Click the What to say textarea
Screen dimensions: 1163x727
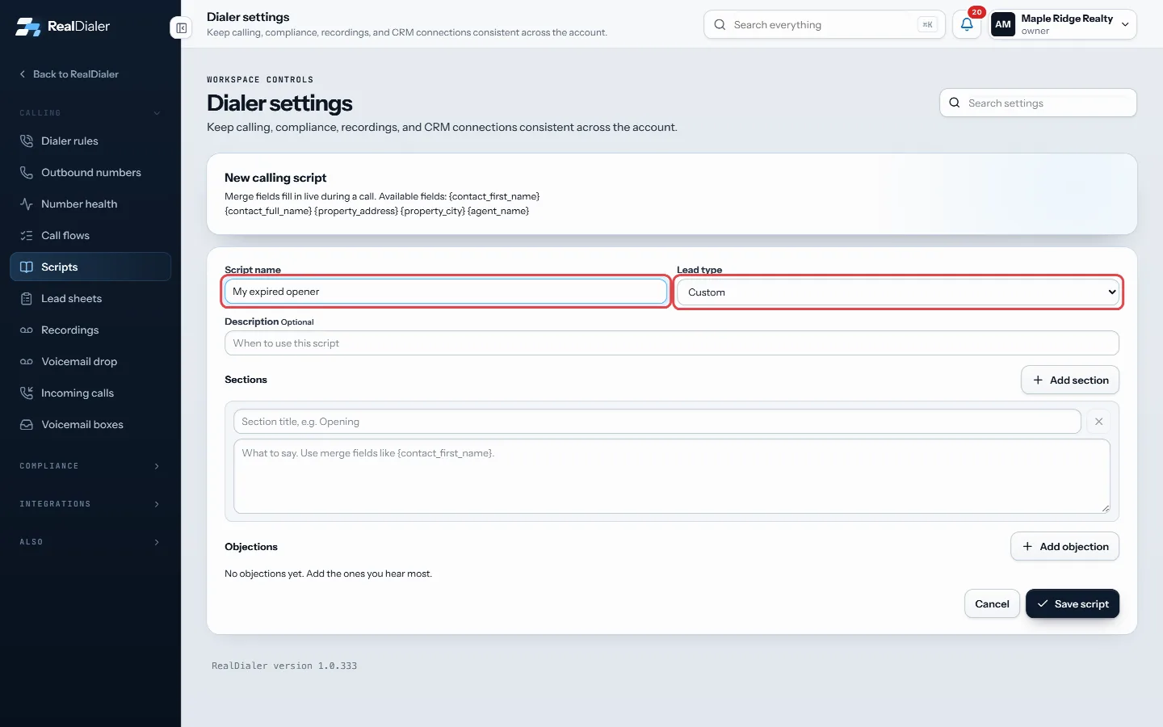click(x=672, y=477)
